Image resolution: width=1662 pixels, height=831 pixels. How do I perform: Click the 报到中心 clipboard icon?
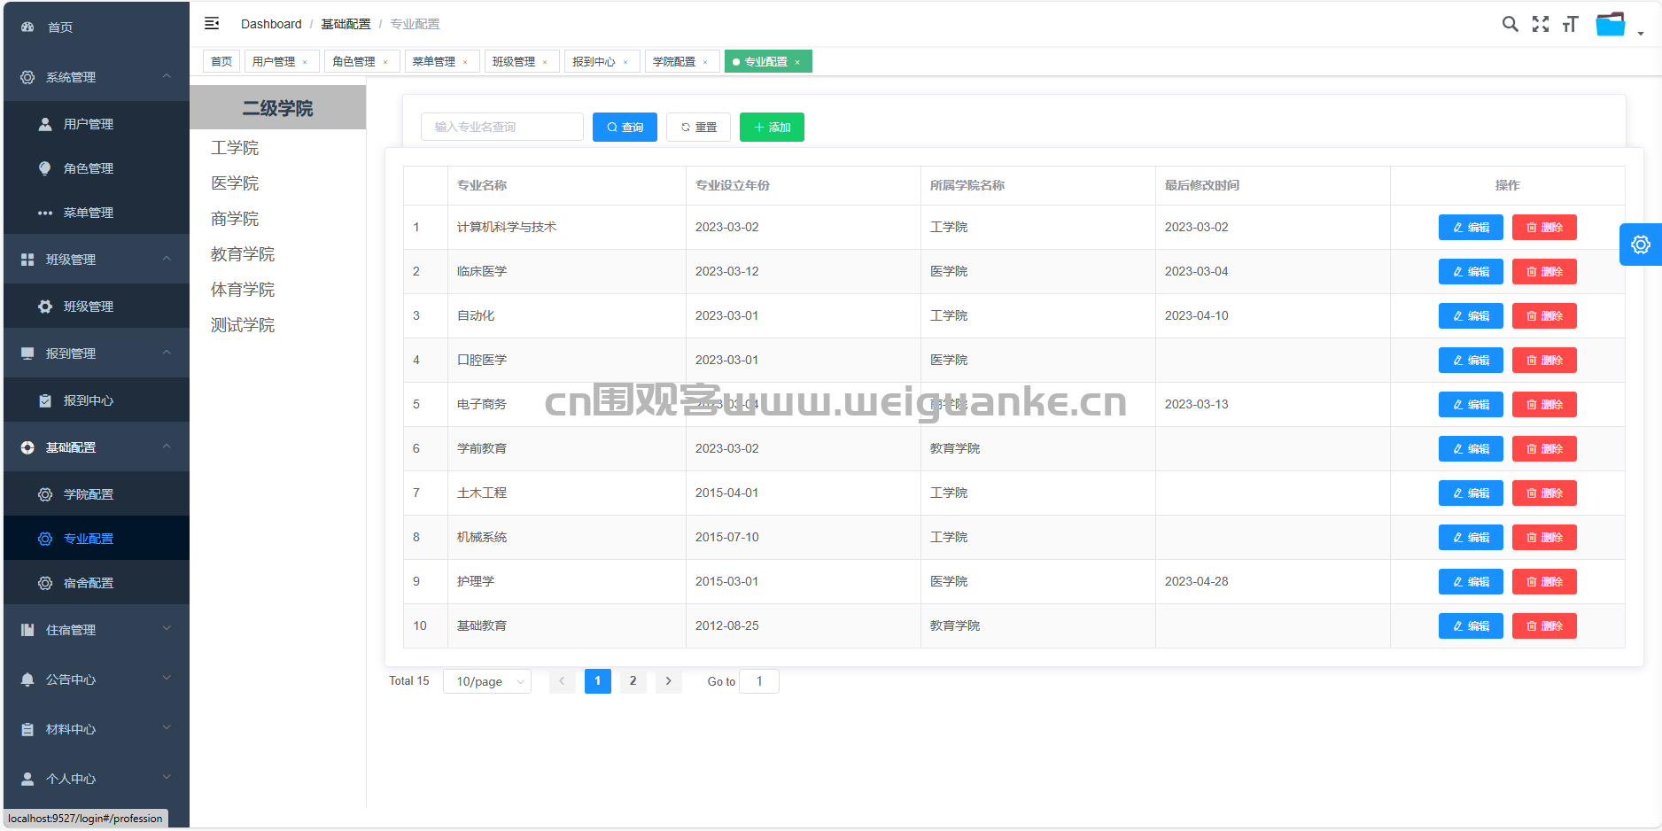click(45, 400)
